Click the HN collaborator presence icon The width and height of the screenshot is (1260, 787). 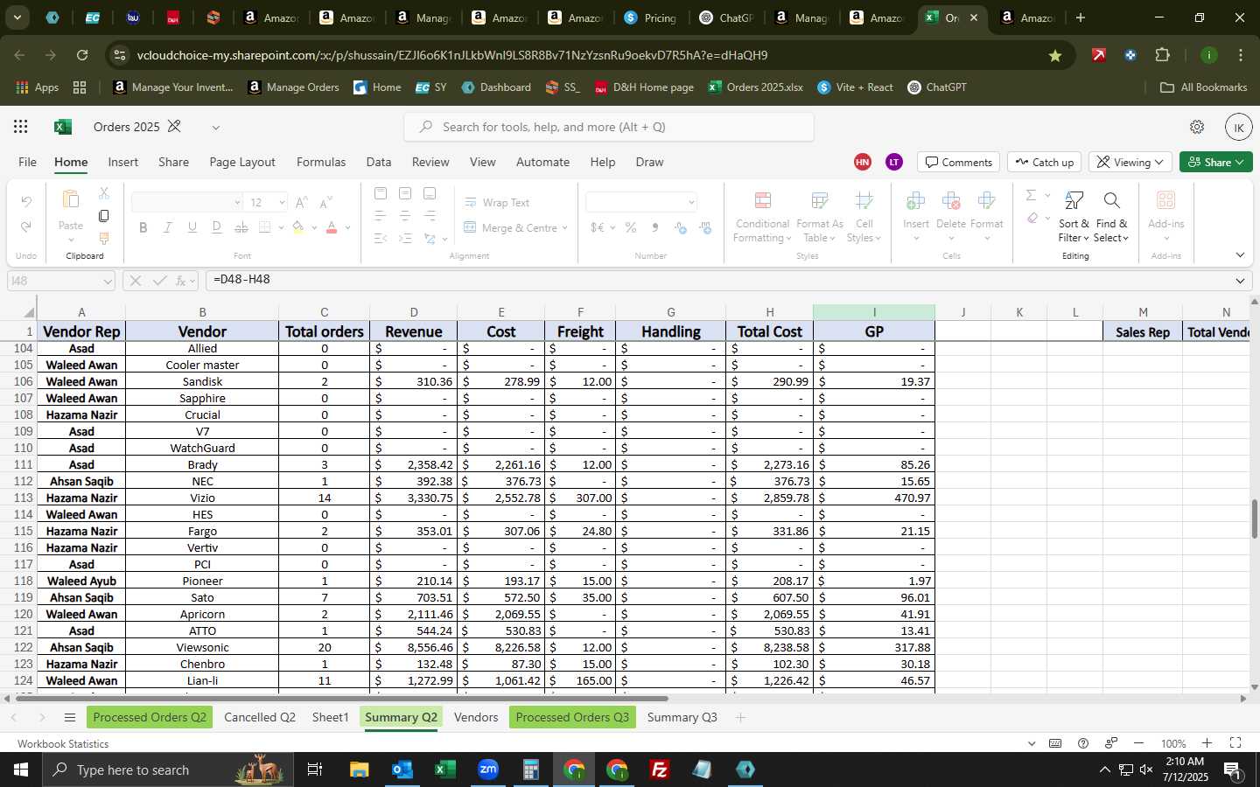coord(863,162)
